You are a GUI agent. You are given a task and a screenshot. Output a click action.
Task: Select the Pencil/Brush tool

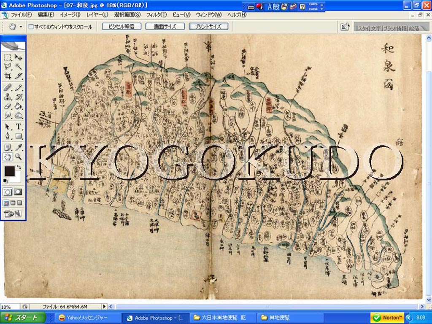tap(19, 88)
